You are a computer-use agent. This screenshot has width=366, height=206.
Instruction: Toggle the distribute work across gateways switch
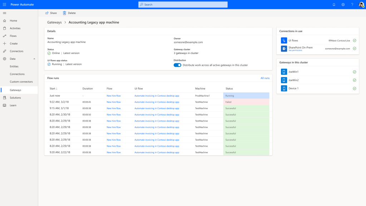pyautogui.click(x=177, y=65)
